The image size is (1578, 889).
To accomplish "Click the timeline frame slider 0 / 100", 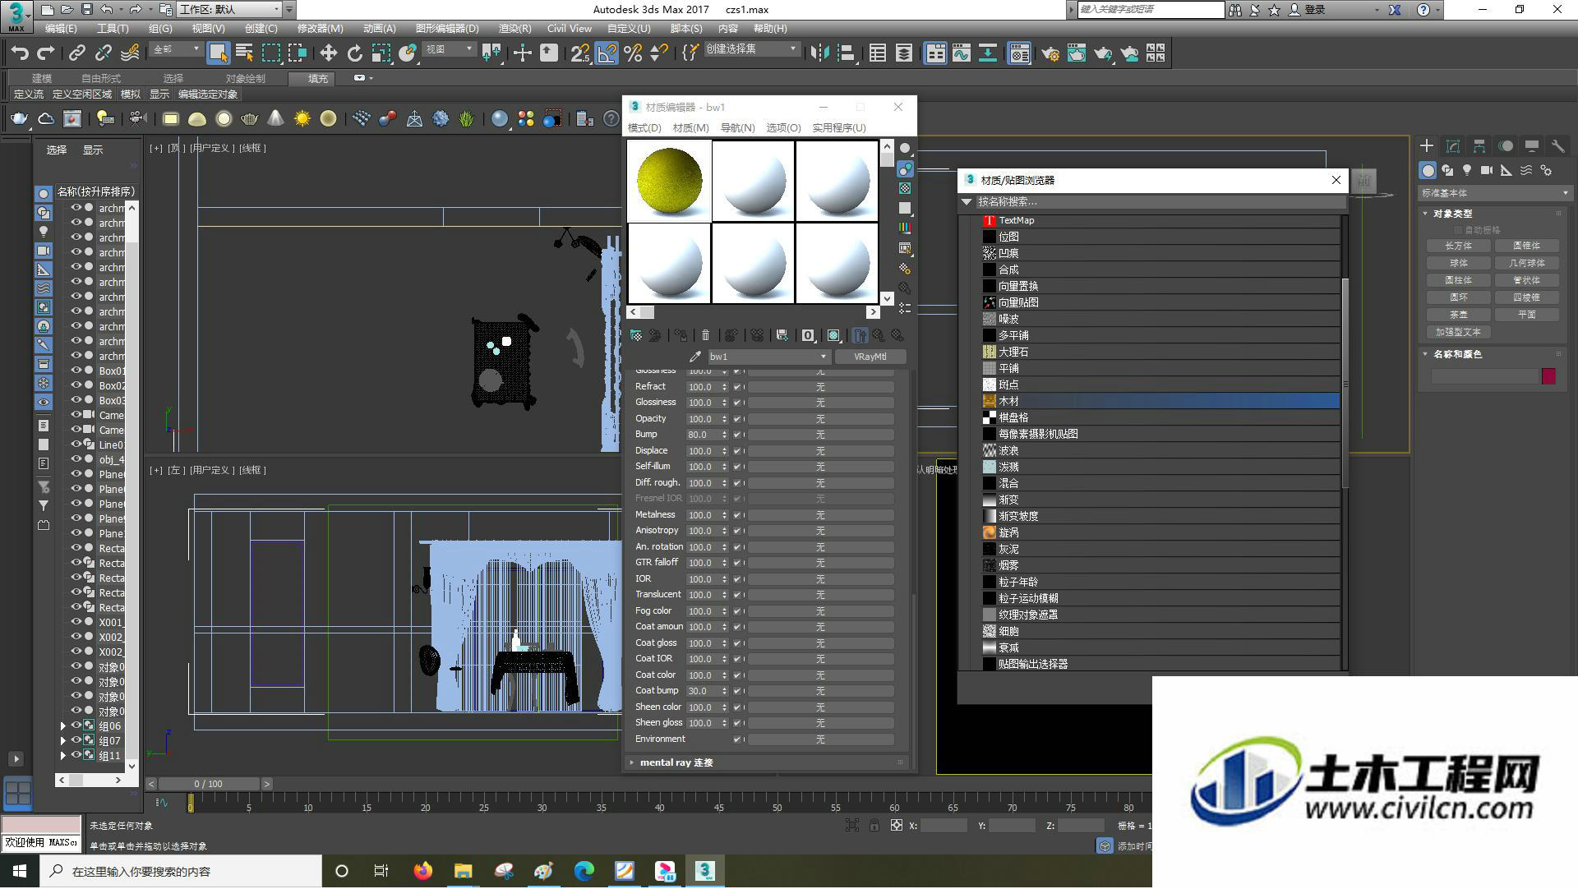I will pyautogui.click(x=209, y=784).
